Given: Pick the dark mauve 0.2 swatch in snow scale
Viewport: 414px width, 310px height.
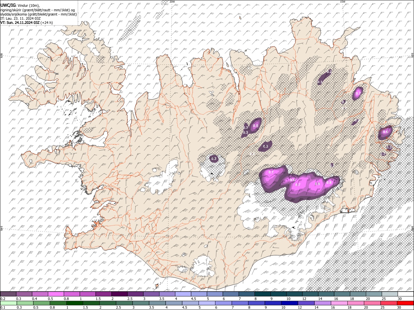Looking at the screenshot, I should coord(8,294).
